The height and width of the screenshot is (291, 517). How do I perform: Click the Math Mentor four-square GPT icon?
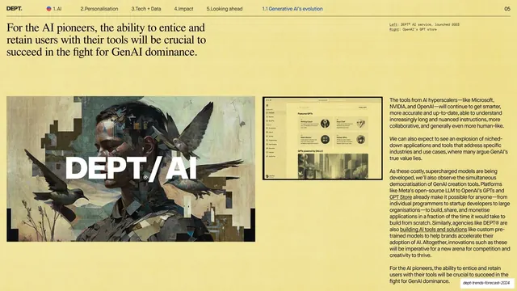tap(325, 139)
